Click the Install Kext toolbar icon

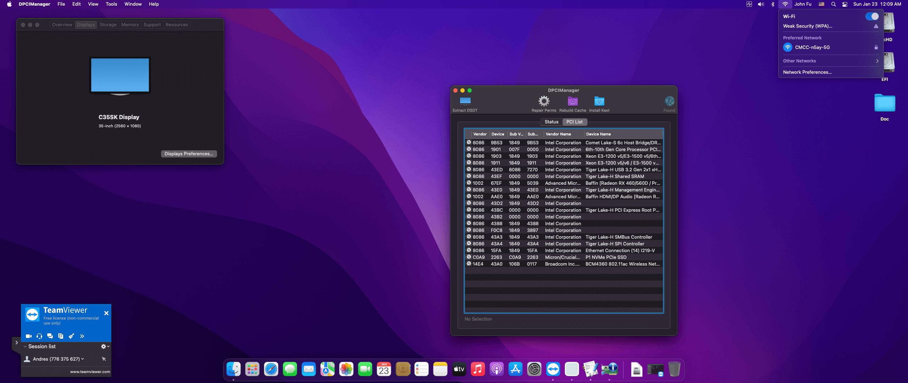pos(599,101)
